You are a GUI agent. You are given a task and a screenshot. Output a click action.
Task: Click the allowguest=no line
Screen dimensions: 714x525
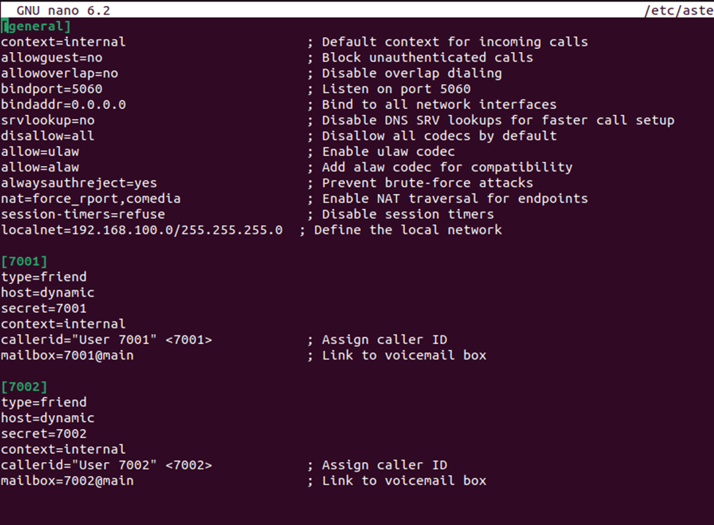coord(51,58)
